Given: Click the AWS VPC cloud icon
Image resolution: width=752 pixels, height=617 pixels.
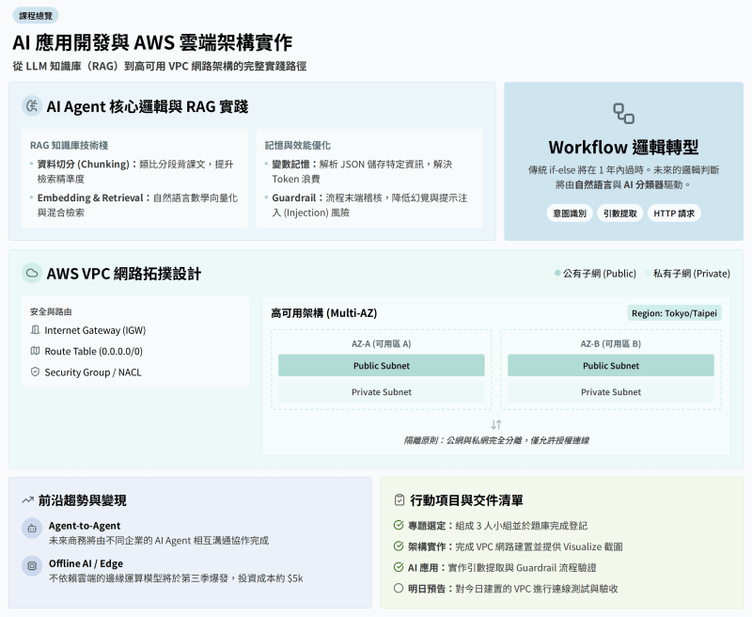Looking at the screenshot, I should (32, 273).
